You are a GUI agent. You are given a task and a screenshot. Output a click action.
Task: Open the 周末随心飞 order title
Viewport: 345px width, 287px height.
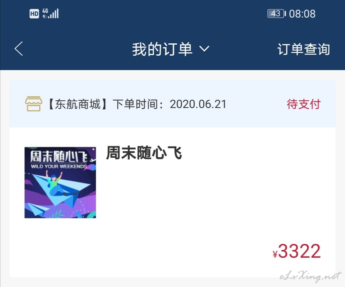(144, 153)
